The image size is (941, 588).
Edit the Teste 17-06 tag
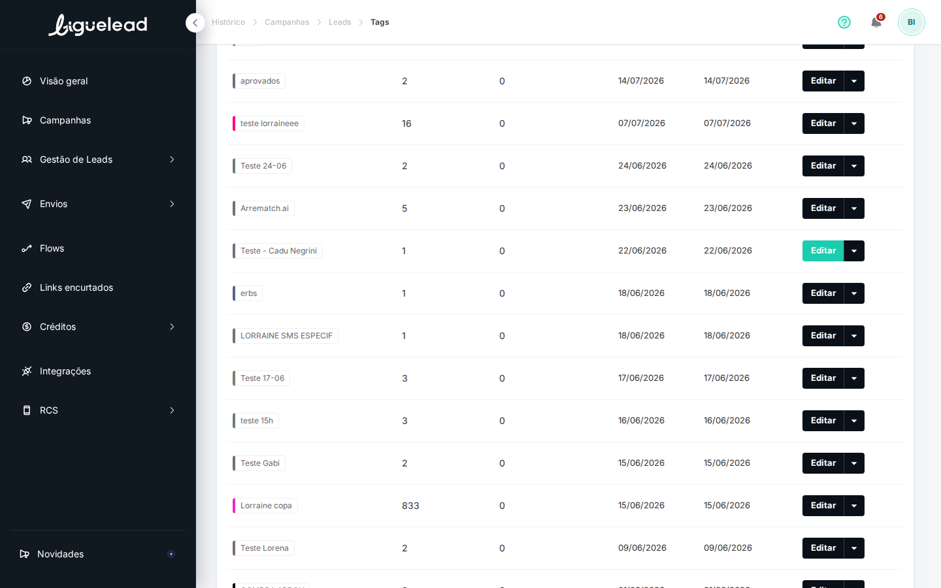[823, 378]
